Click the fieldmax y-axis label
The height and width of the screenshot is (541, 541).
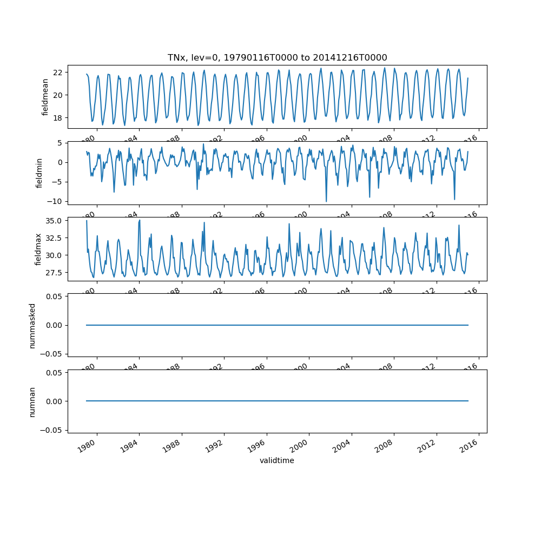[38, 249]
